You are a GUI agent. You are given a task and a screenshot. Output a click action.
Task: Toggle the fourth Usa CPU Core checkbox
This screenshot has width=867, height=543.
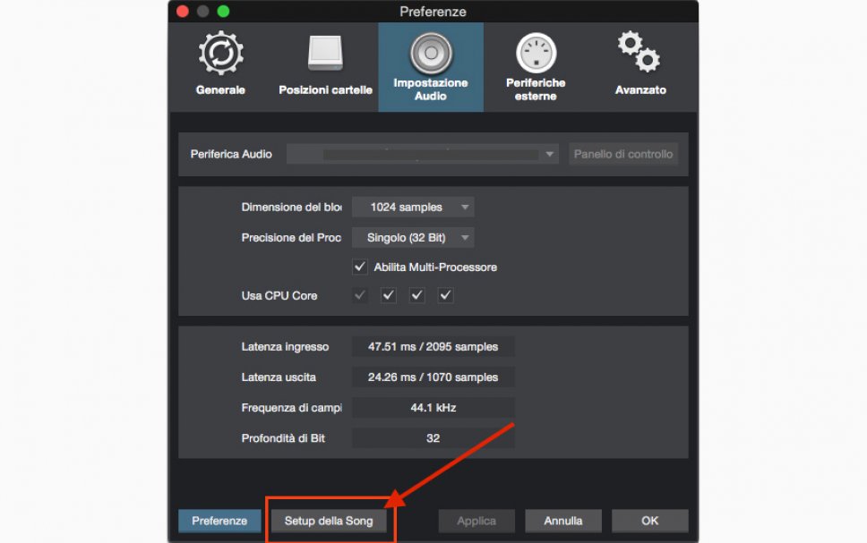[x=445, y=295]
